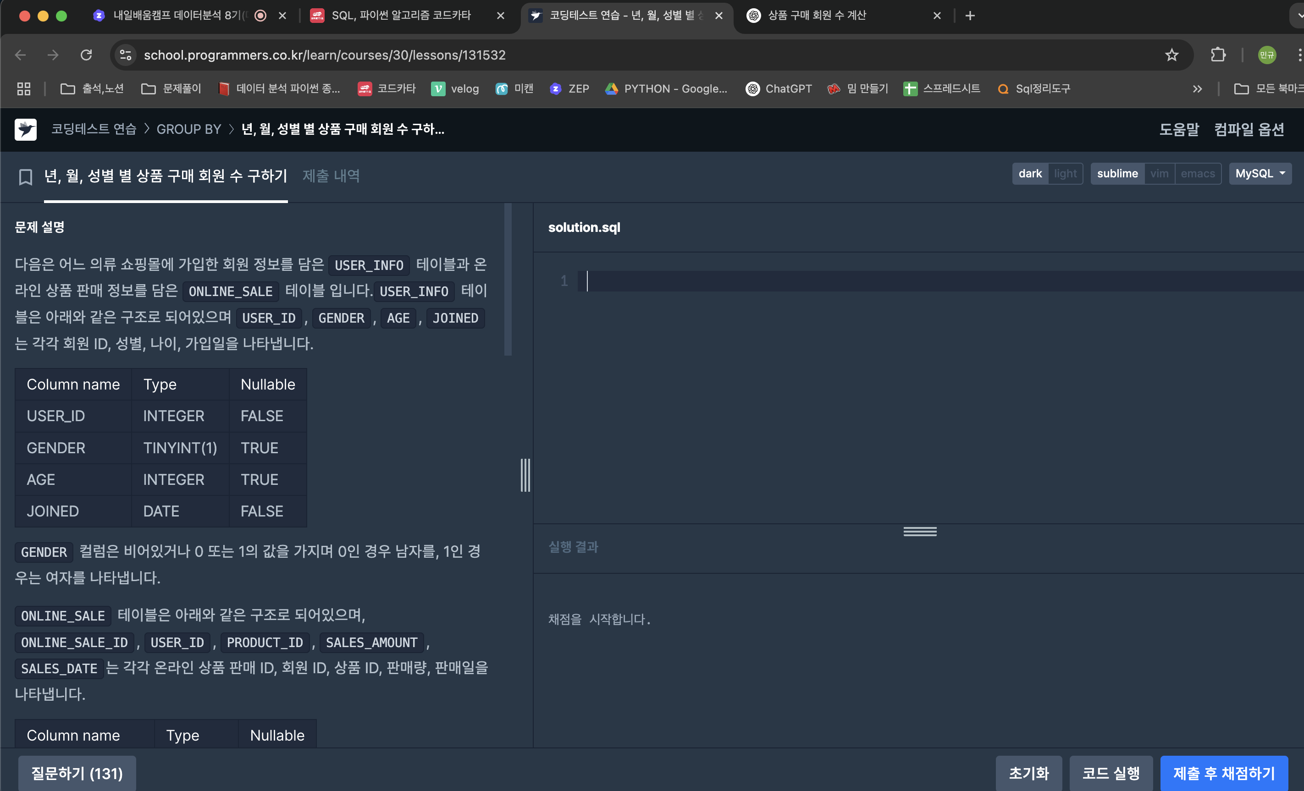
Task: Switch editor theme to light
Action: pyautogui.click(x=1065, y=174)
